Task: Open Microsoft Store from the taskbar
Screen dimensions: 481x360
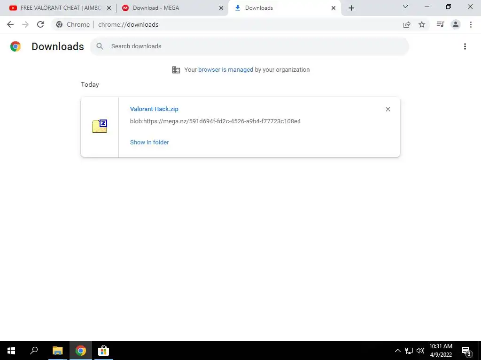Action: (x=103, y=351)
